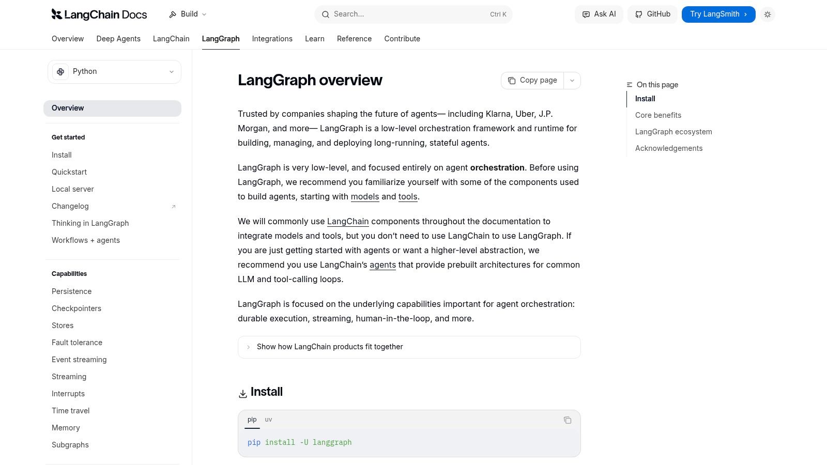Screen dimensions: 827x465
Task: Click the Ask AI button
Action: pos(599,14)
